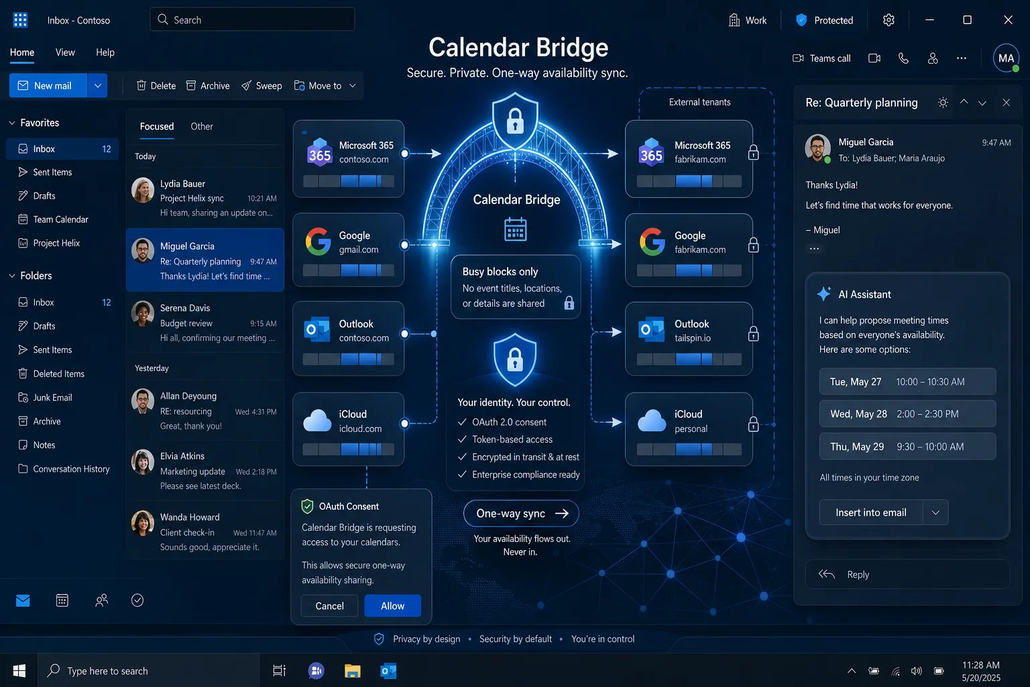1030x687 pixels.
Task: Go to previous message with up arrow
Action: tap(964, 102)
